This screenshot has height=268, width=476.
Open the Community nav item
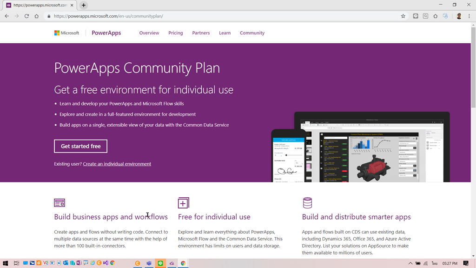click(x=252, y=33)
